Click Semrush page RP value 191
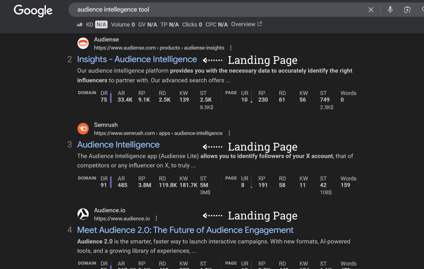This screenshot has height=269, width=424. click(x=263, y=185)
